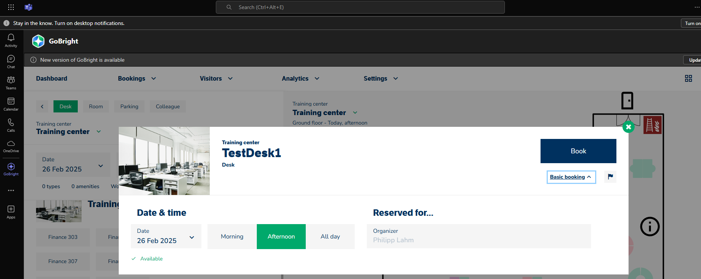Click the Book button
The width and height of the screenshot is (701, 279).
point(578,151)
